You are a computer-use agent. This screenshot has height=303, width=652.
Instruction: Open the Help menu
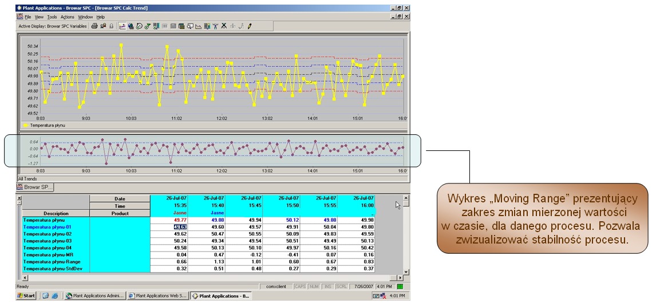click(101, 17)
